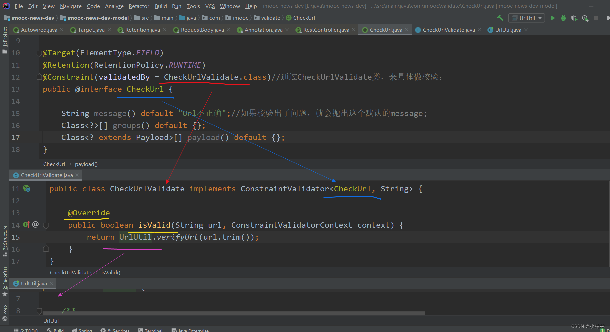
Task: Click the horizontal scrollbar in the UrlUtil editor
Action: [233, 313]
